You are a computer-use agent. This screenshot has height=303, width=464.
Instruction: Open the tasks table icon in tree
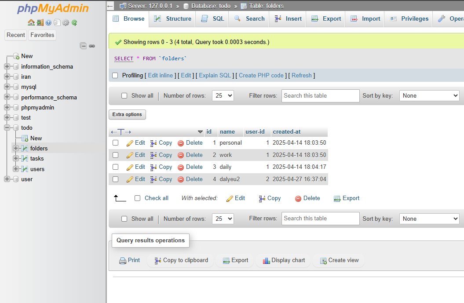pyautogui.click(x=25, y=158)
